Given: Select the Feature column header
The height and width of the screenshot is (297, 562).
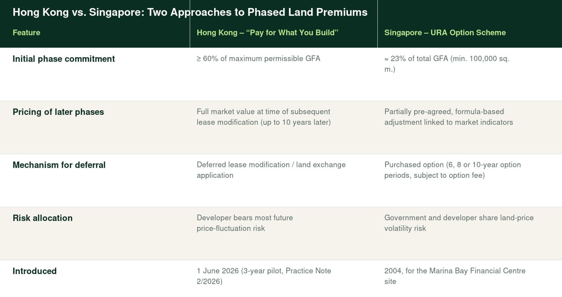Looking at the screenshot, I should click(26, 33).
